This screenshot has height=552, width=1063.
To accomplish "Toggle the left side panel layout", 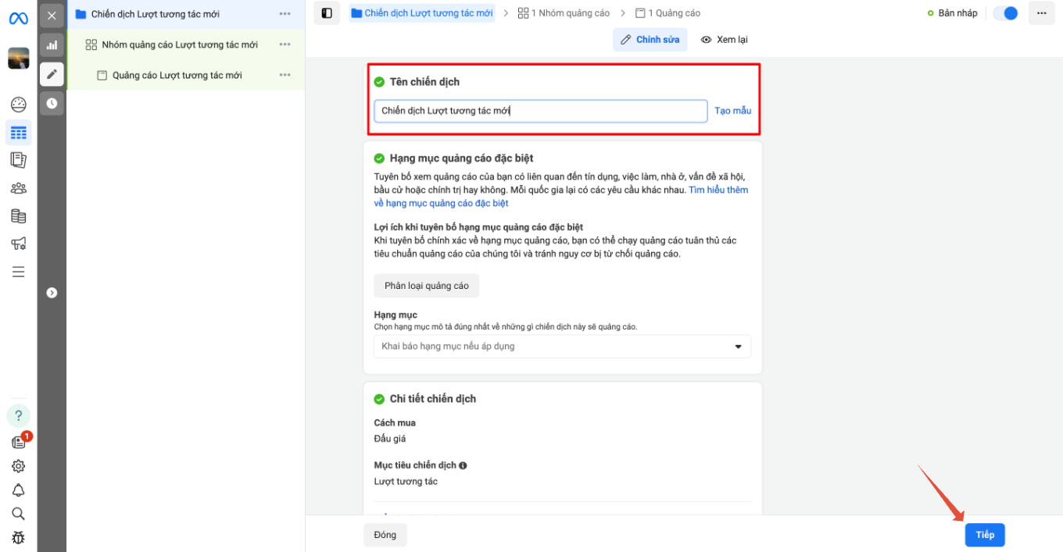I will click(x=327, y=13).
